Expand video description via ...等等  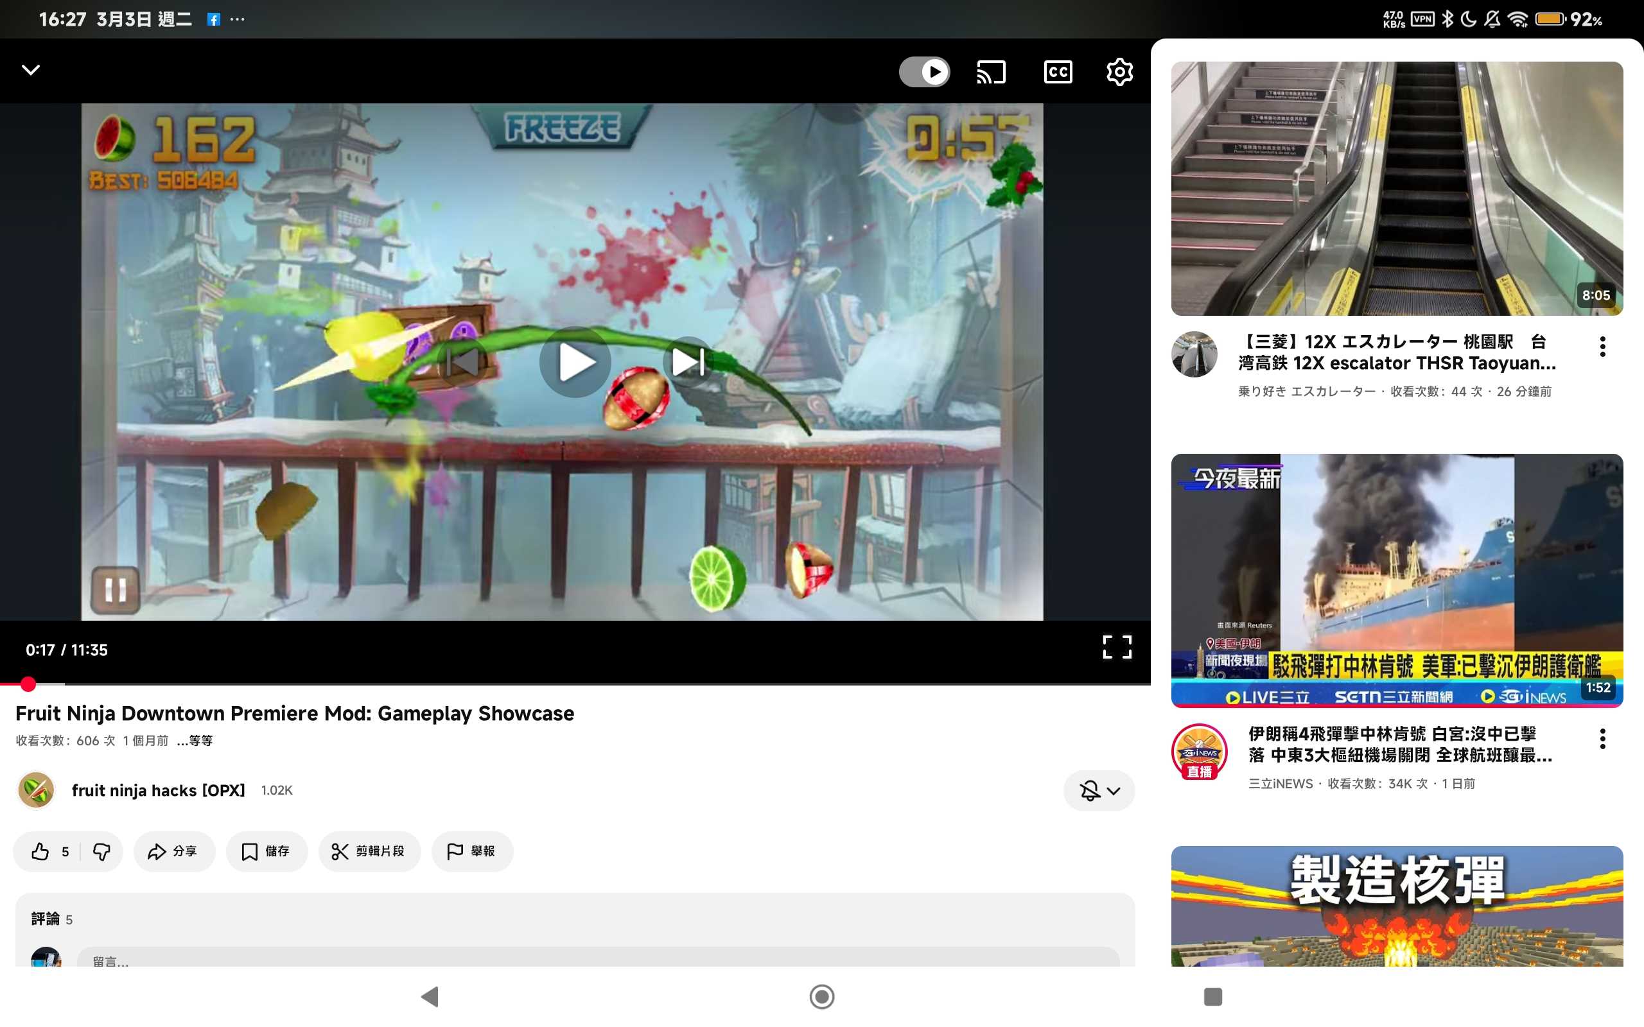coord(195,740)
